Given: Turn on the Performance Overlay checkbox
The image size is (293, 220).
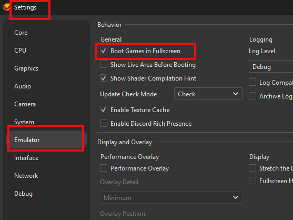Looking at the screenshot, I should pos(104,168).
